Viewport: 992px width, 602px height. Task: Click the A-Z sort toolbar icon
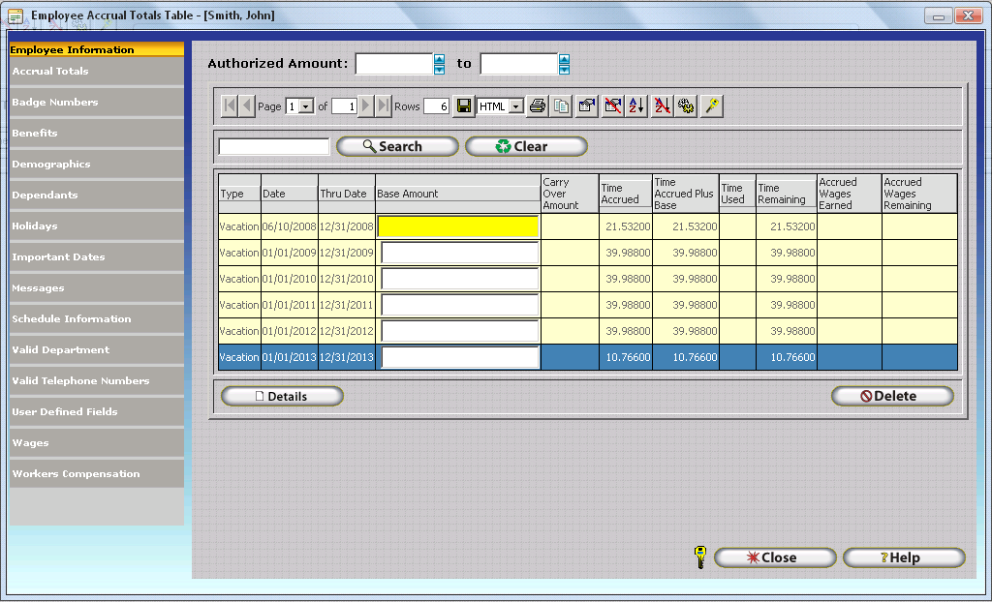tap(636, 106)
